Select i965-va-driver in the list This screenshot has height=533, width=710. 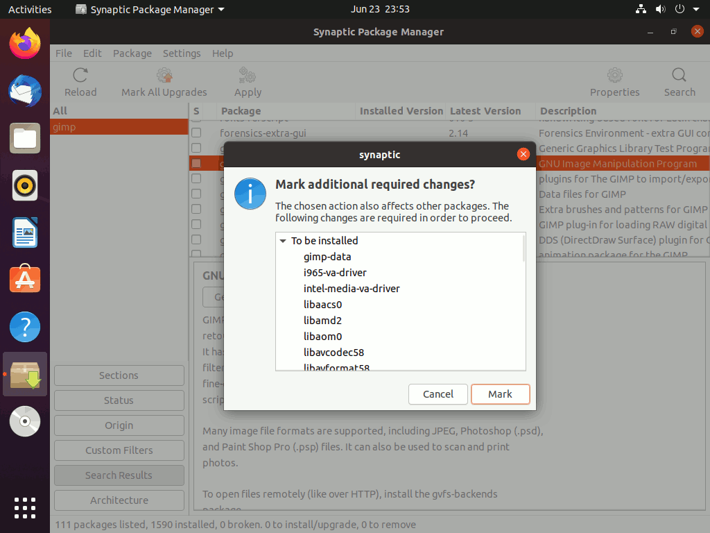(335, 272)
